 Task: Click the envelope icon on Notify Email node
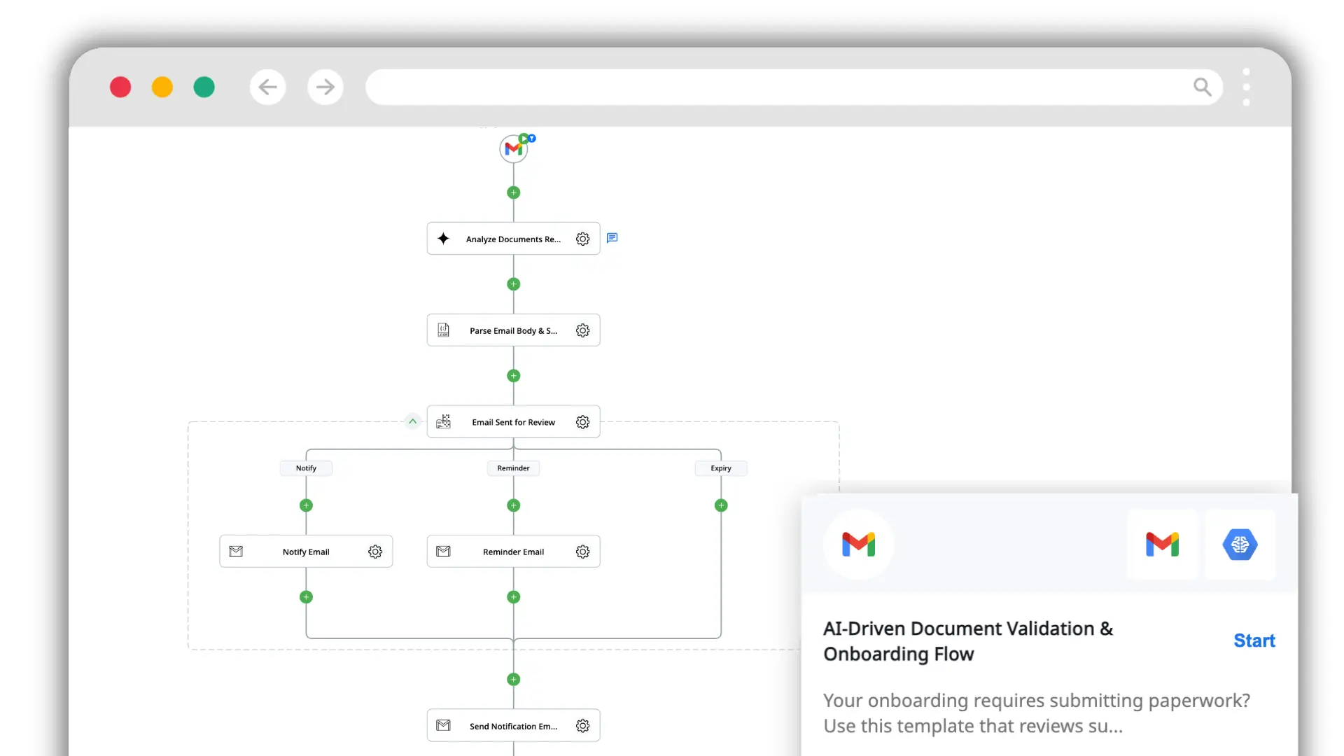tap(237, 551)
